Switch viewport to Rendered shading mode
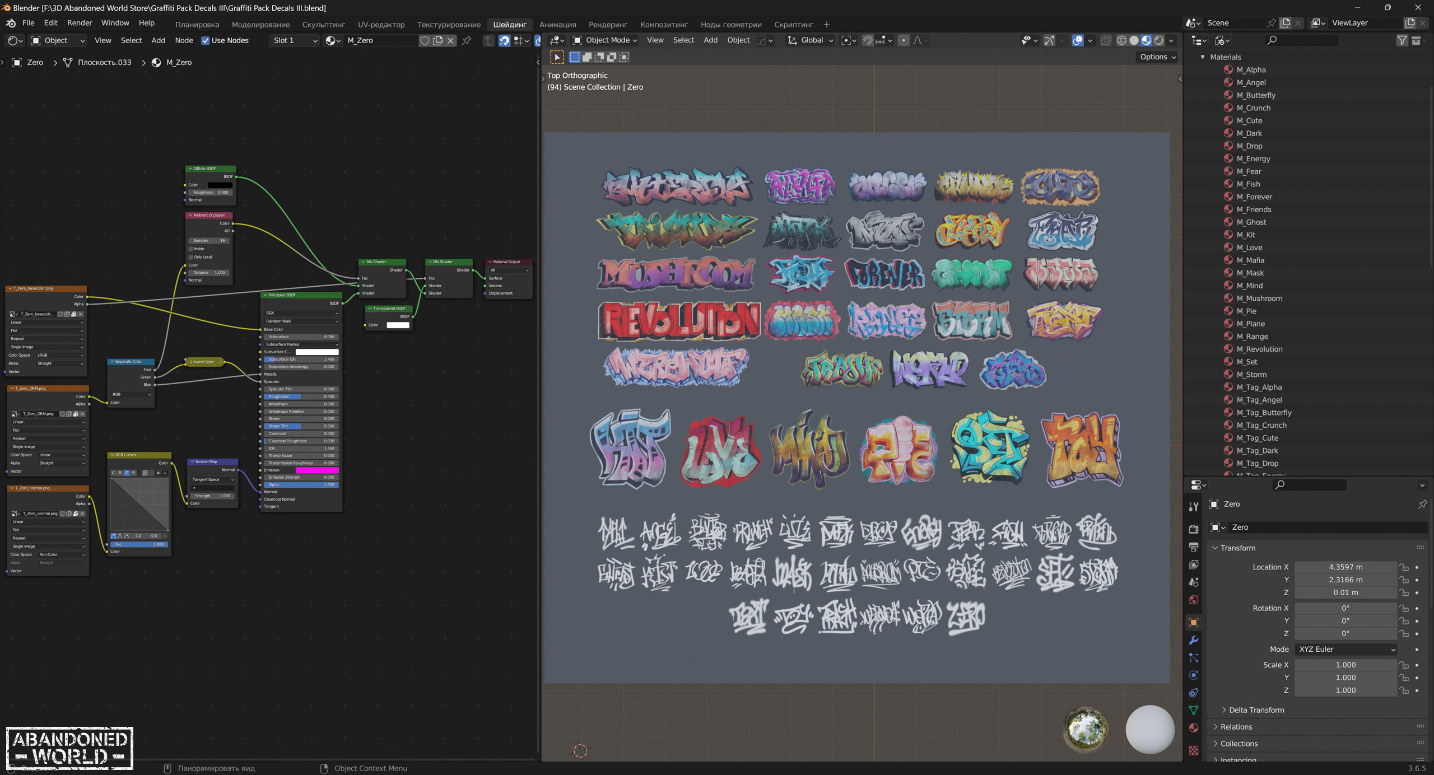This screenshot has height=775, width=1434. (x=1159, y=40)
